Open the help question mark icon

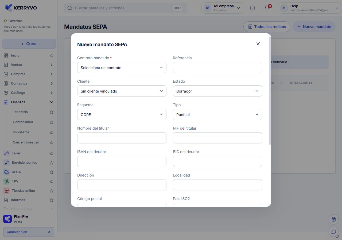[252, 8]
